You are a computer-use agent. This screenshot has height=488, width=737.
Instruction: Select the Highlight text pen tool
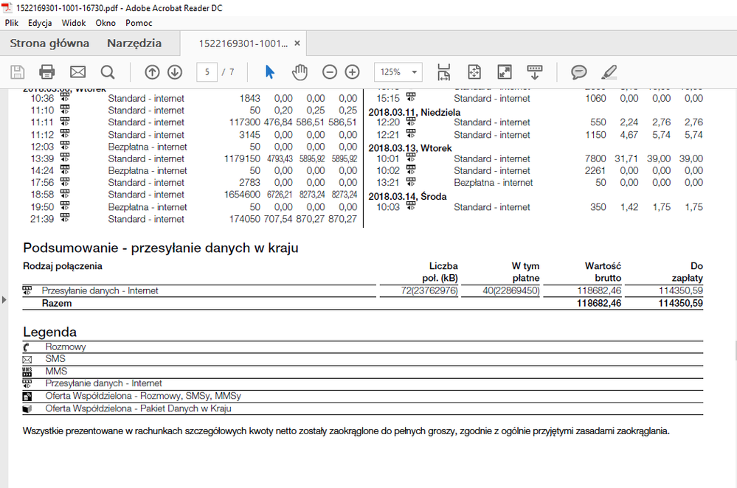[609, 72]
